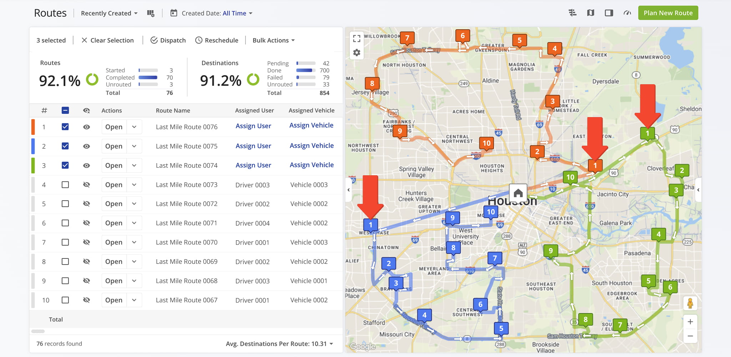Hide Last Mile Route 0075 from the map
731x357 pixels.
86,146
